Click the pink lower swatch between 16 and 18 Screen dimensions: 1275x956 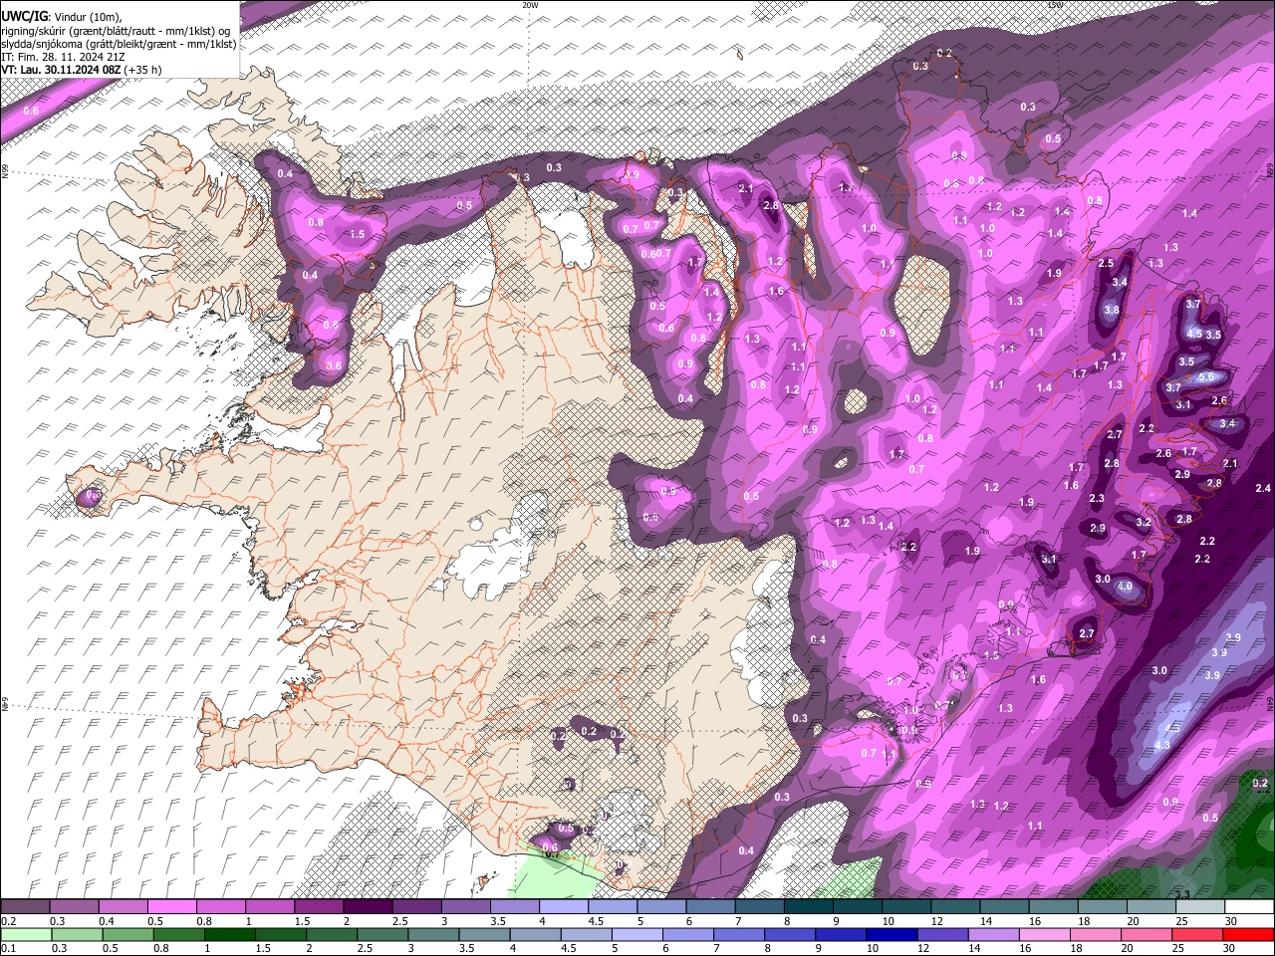(1045, 935)
